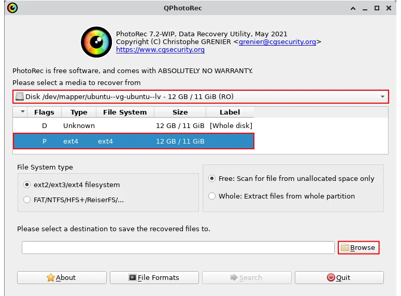The height and width of the screenshot is (296, 401).
Task: Sort partitions by Size column header
Action: click(180, 112)
